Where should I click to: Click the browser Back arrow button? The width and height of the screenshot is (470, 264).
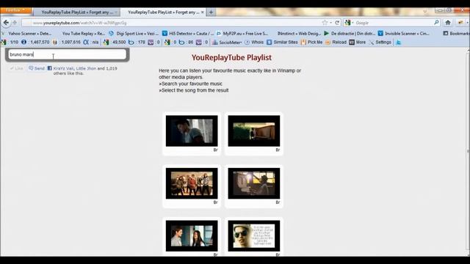[x=6, y=23]
